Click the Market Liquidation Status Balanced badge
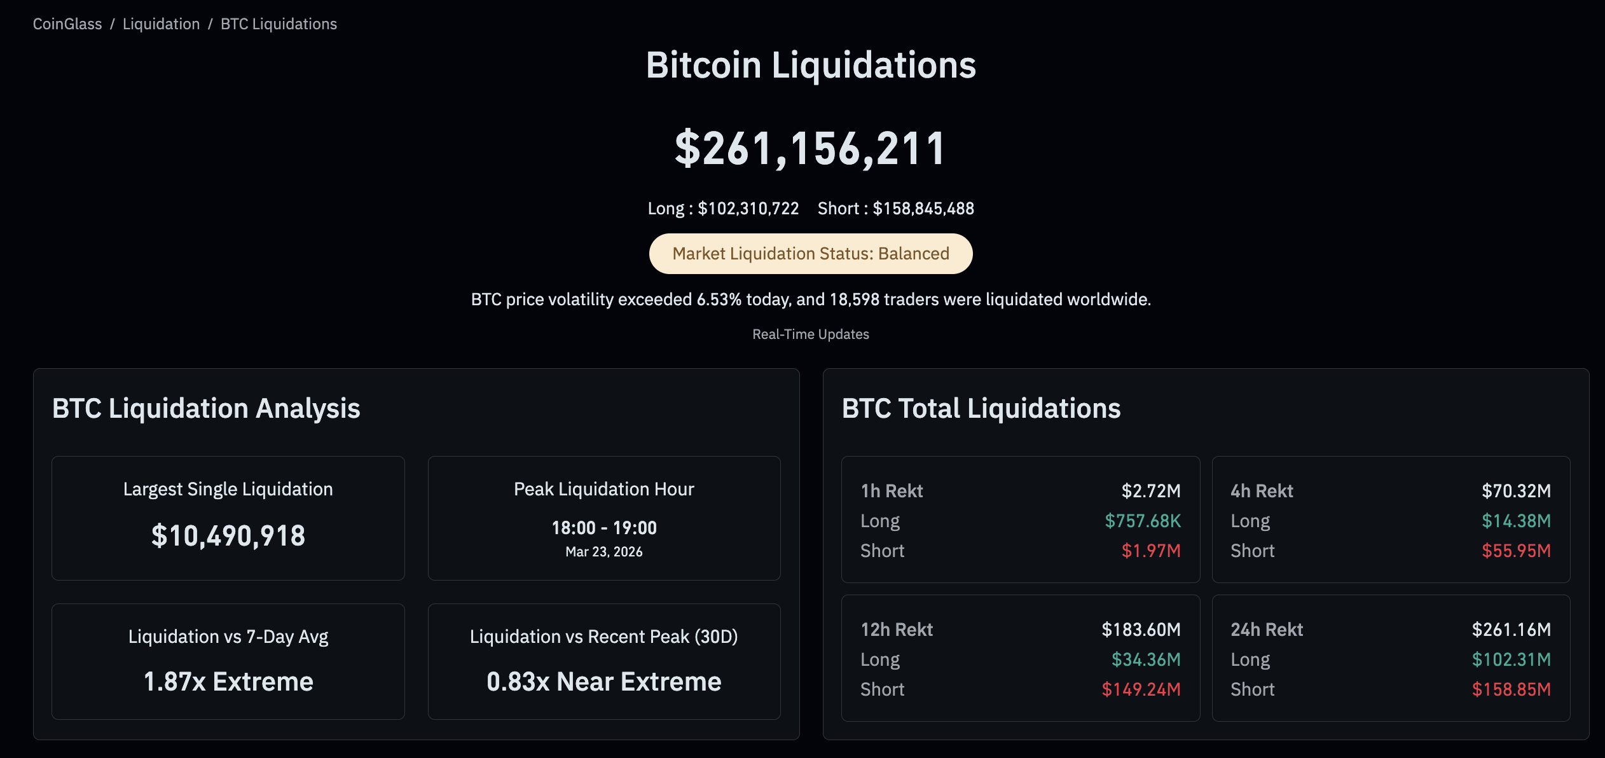Viewport: 1605px width, 758px height. click(810, 253)
